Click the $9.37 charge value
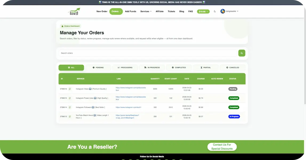Image resolution: width=306 pixels, height=160 pixels. (x=201, y=117)
